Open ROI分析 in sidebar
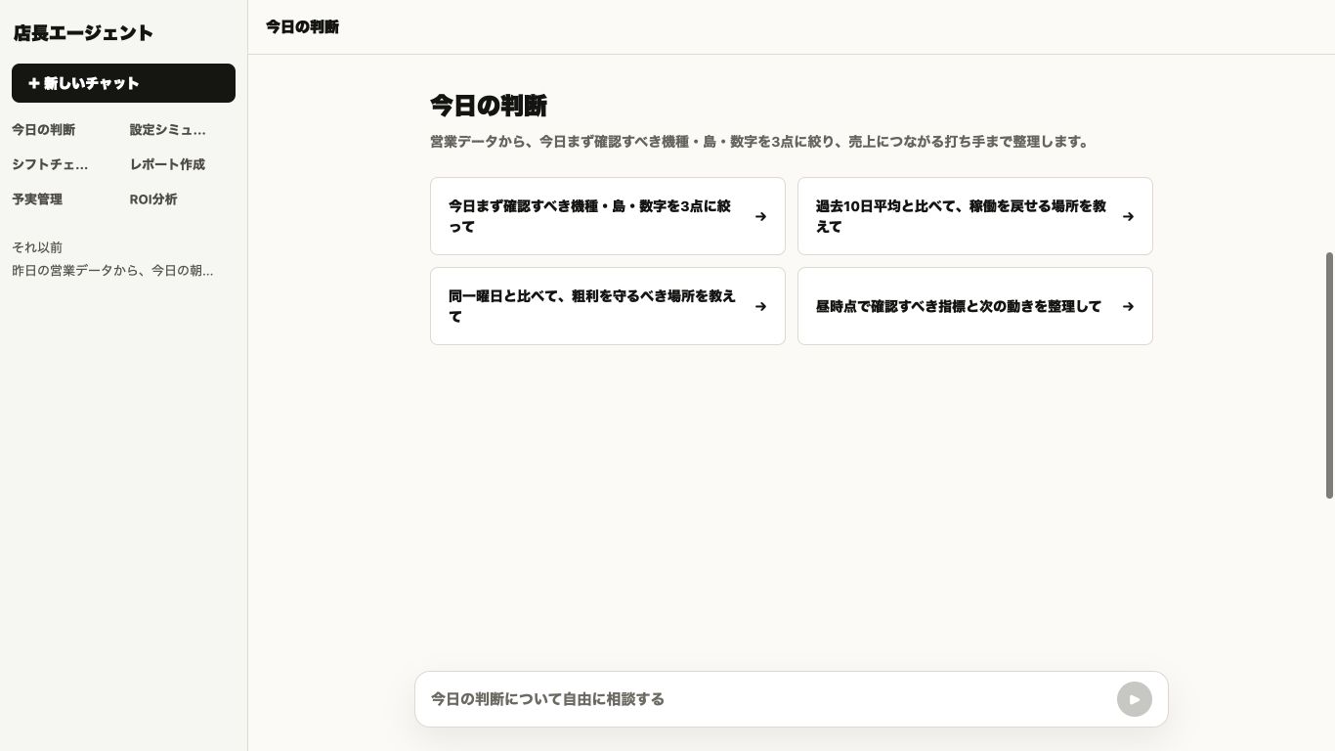 (153, 199)
